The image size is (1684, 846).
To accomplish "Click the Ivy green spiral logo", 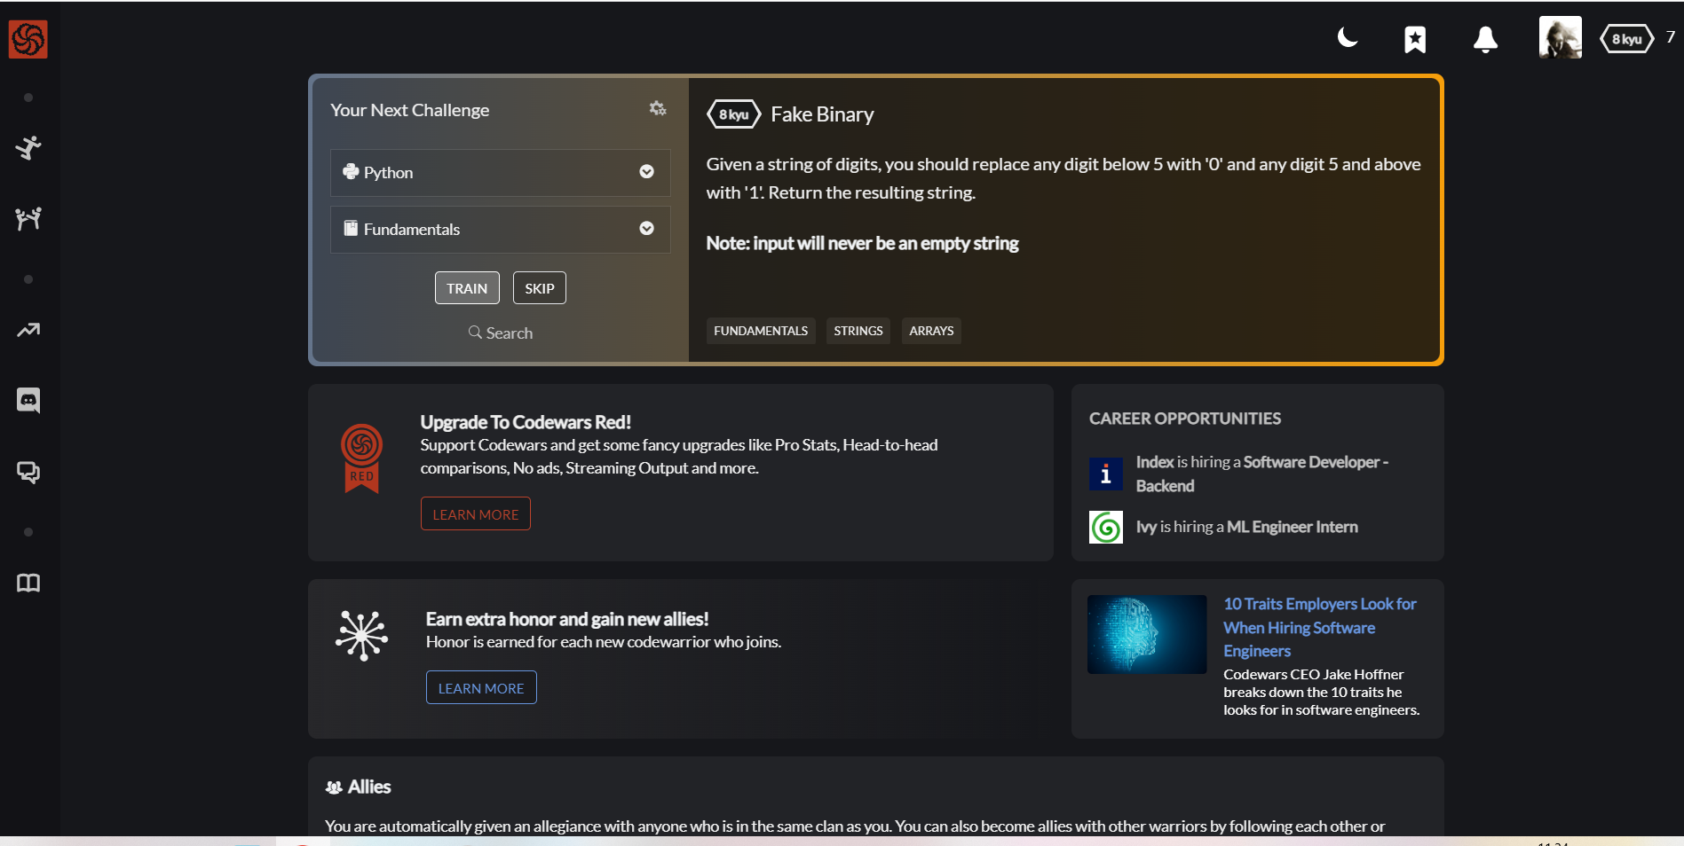I will 1105,528.
